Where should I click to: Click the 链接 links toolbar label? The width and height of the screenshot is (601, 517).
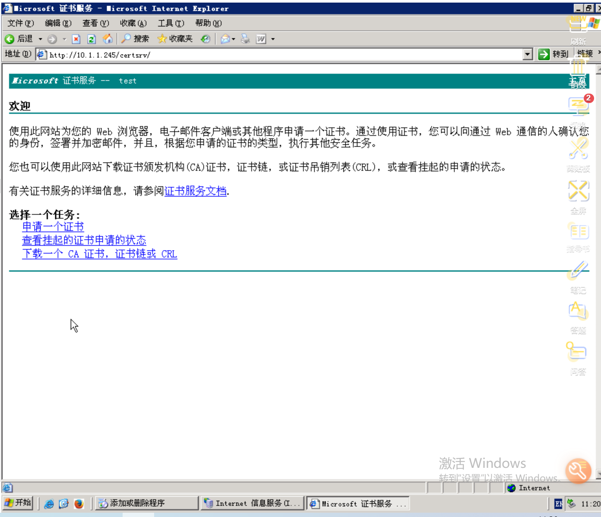click(585, 53)
